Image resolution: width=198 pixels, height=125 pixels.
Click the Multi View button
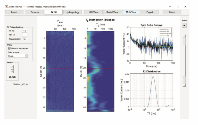131,12
